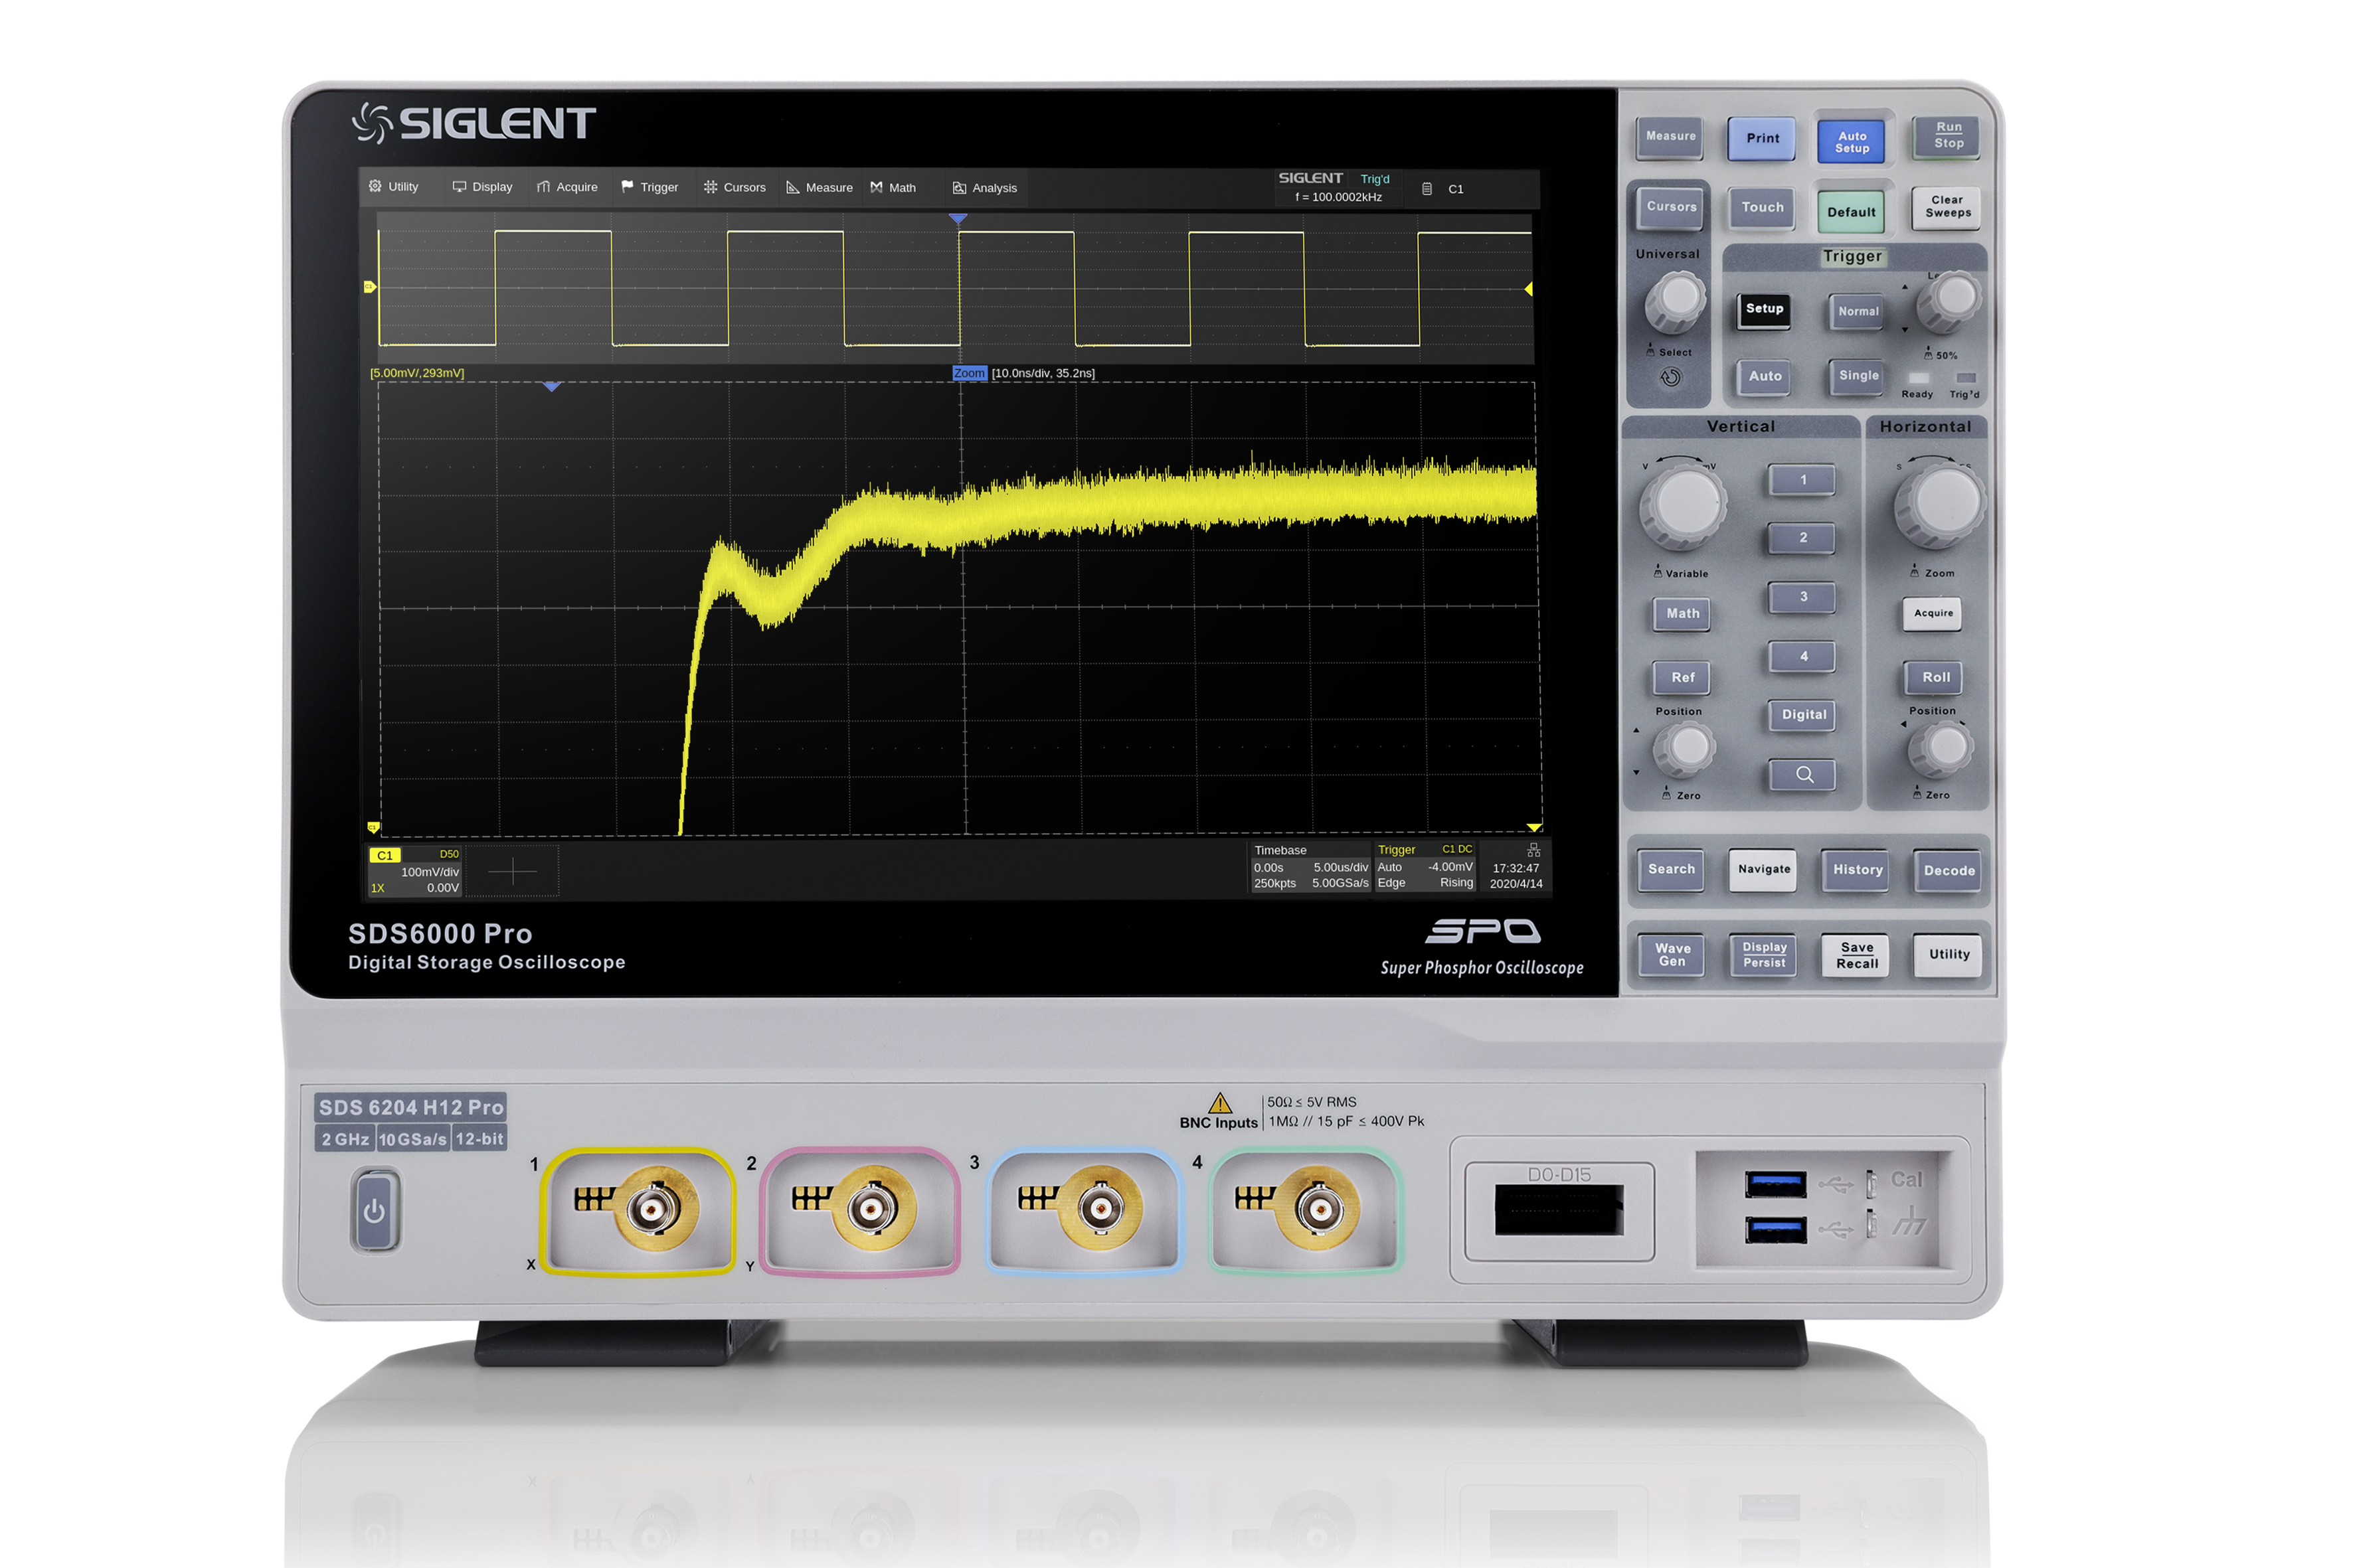Select Normal trigger mode button

(x=1858, y=312)
